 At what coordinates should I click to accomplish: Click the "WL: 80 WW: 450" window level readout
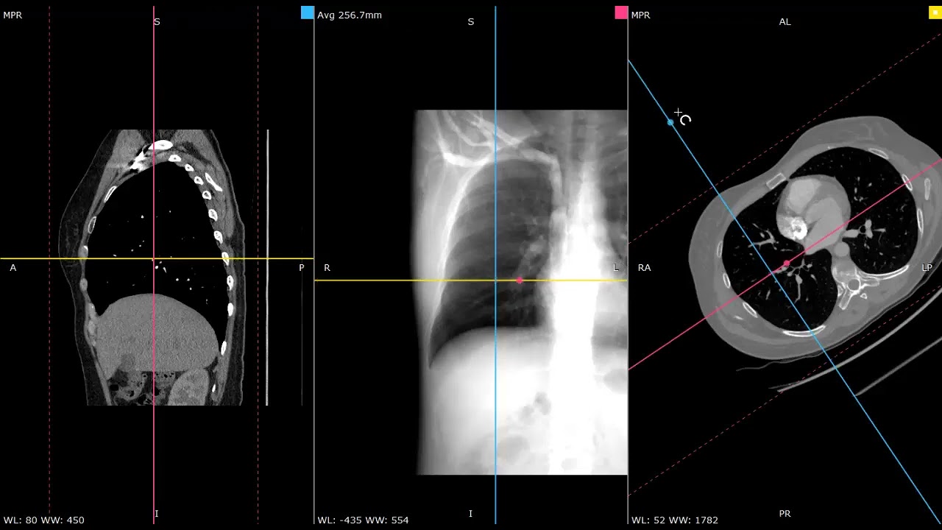click(x=43, y=520)
